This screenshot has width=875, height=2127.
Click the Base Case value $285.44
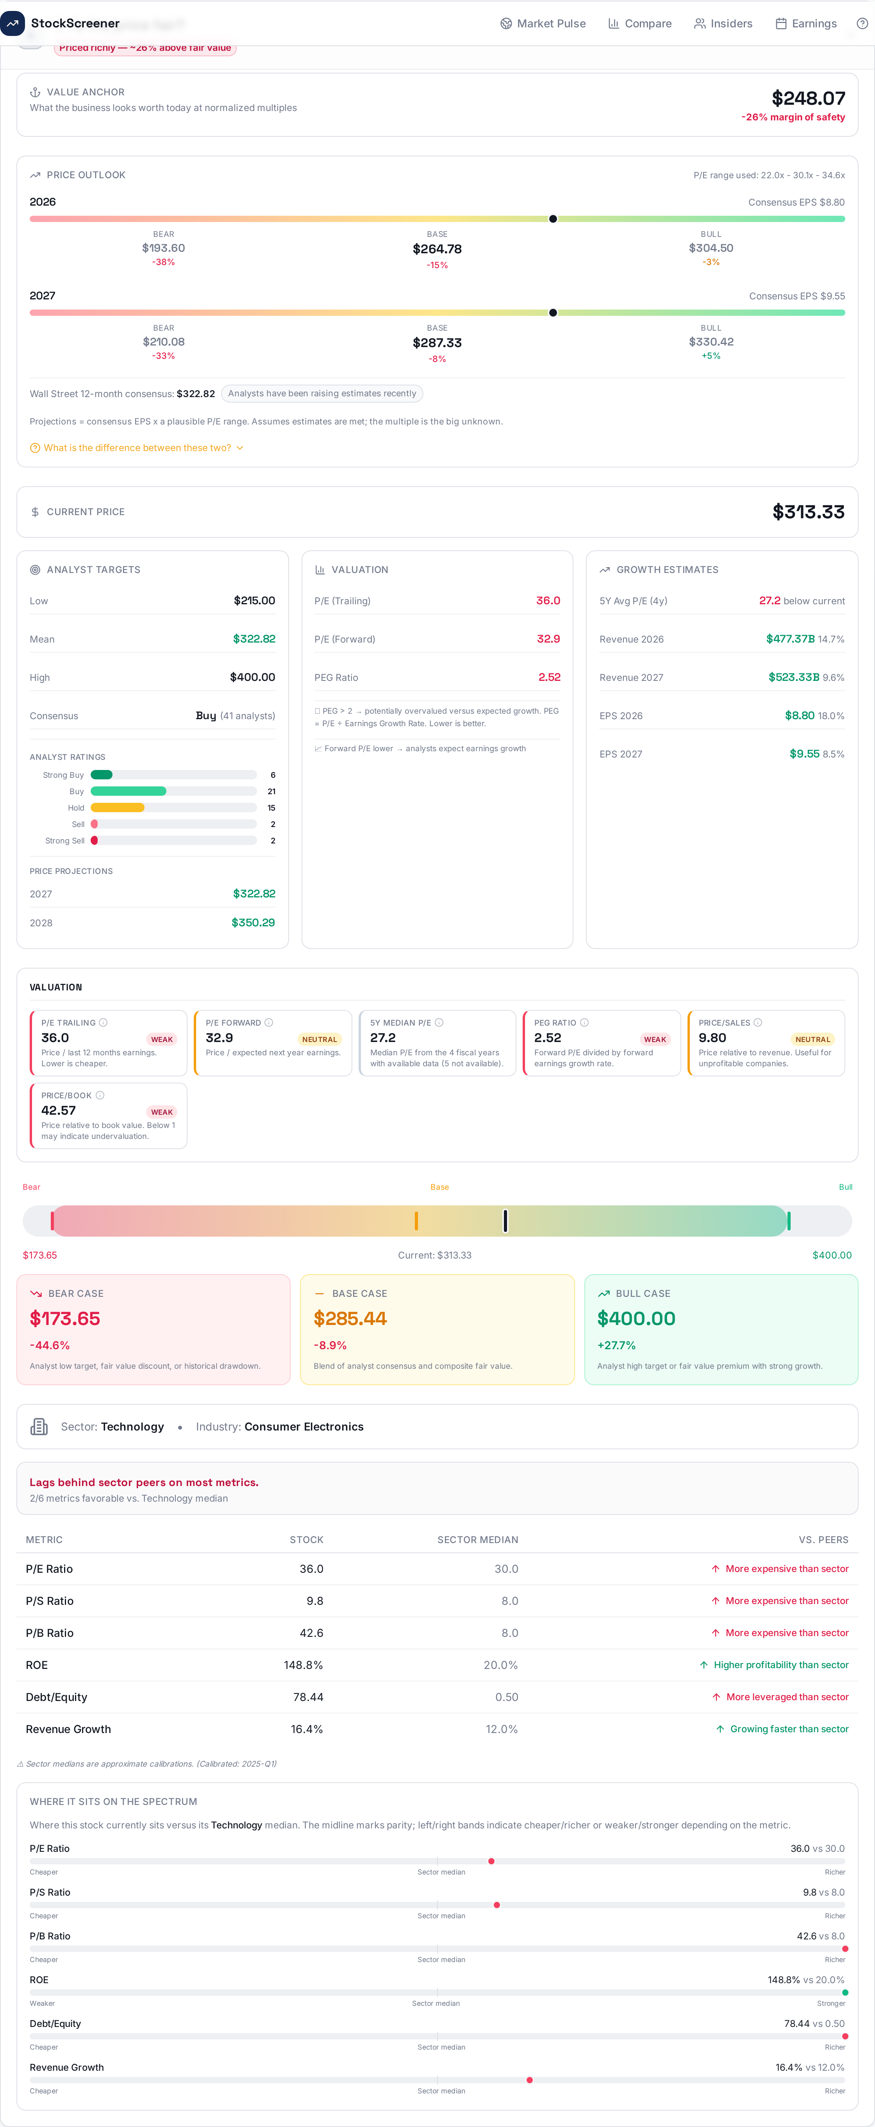[350, 1319]
